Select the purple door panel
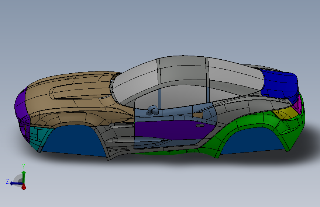The height and width of the screenshot is (207, 320). click(x=173, y=130)
